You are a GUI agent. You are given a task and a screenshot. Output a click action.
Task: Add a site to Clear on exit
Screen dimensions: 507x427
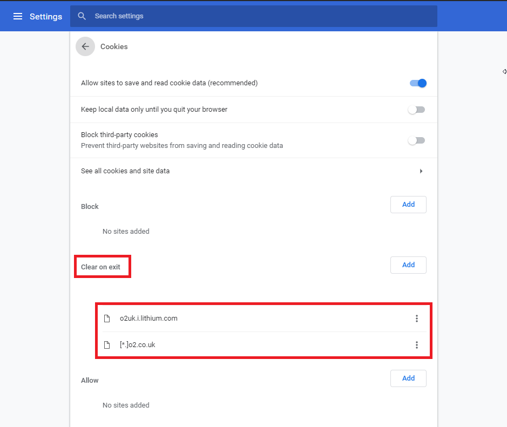pos(408,265)
